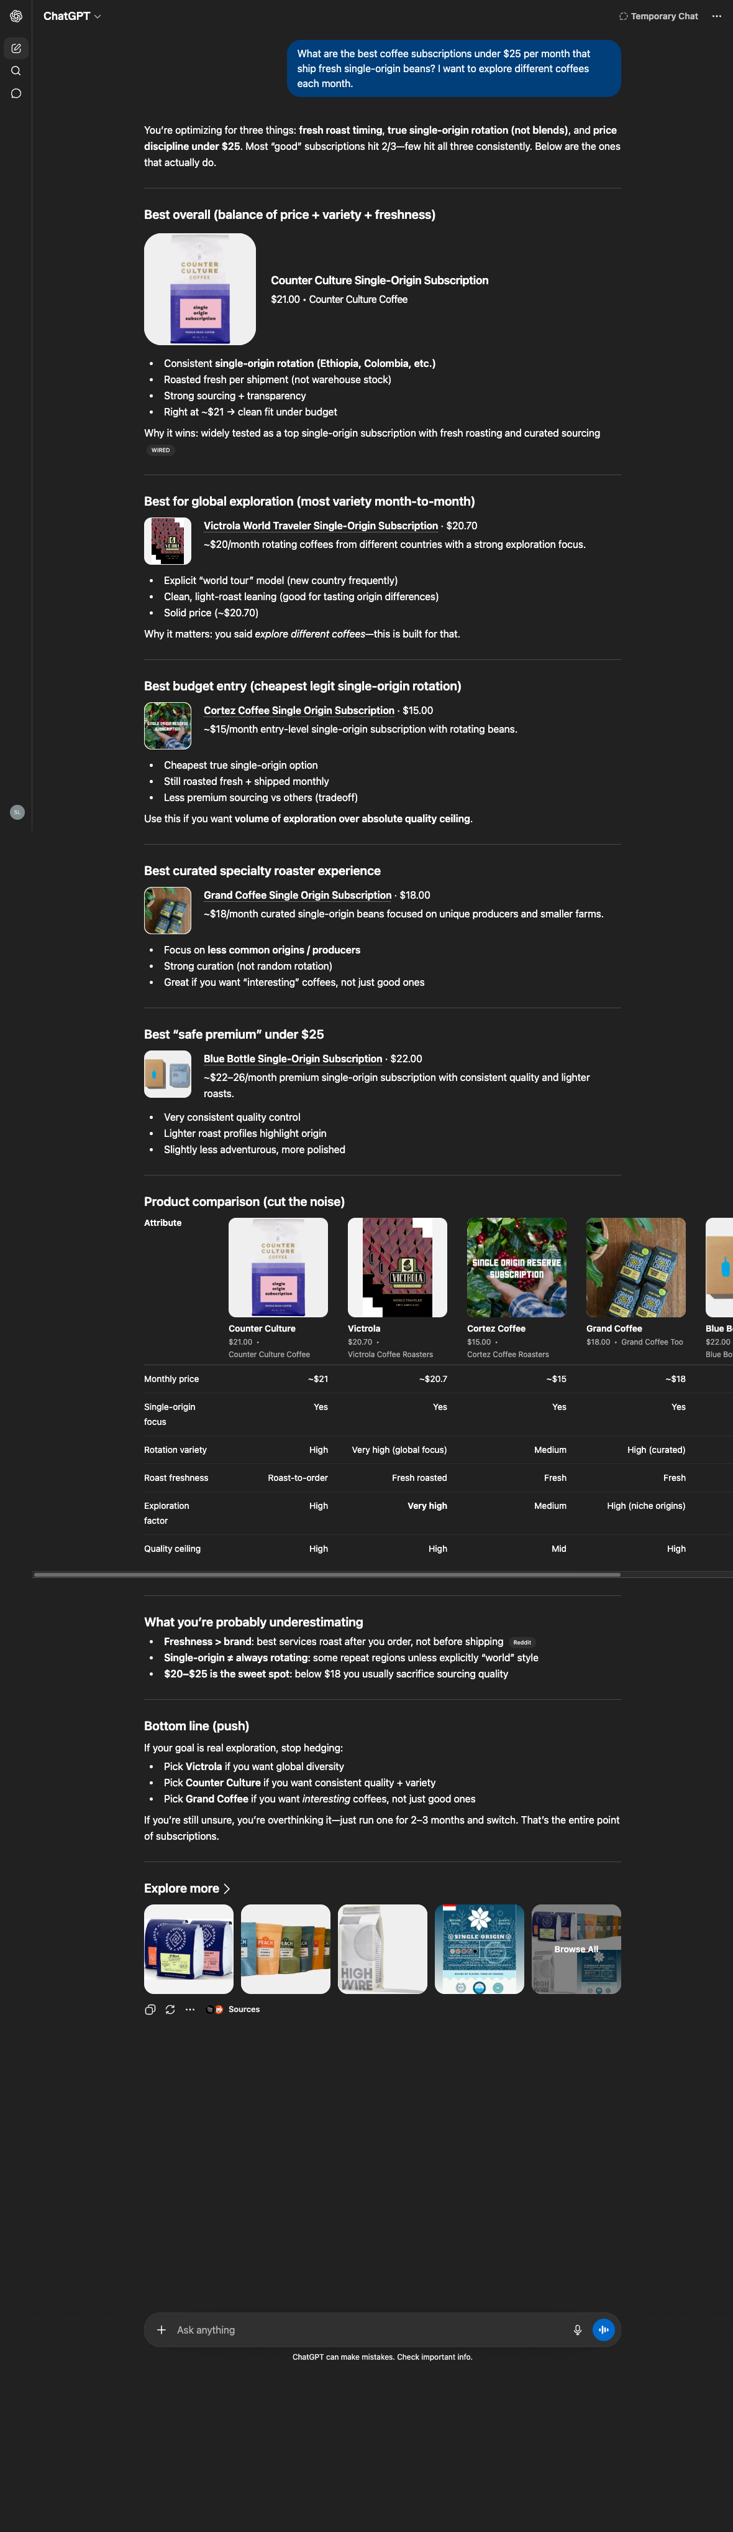Screen dimensions: 733x2532
Task: Click the microphone dictation icon
Action: [577, 2329]
